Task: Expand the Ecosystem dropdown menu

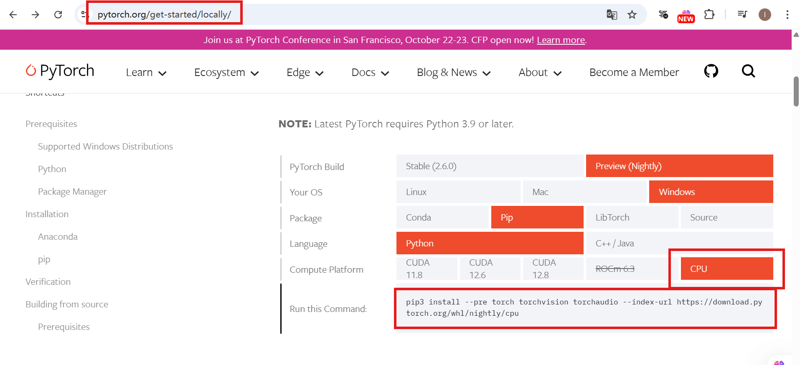Action: [x=226, y=73]
